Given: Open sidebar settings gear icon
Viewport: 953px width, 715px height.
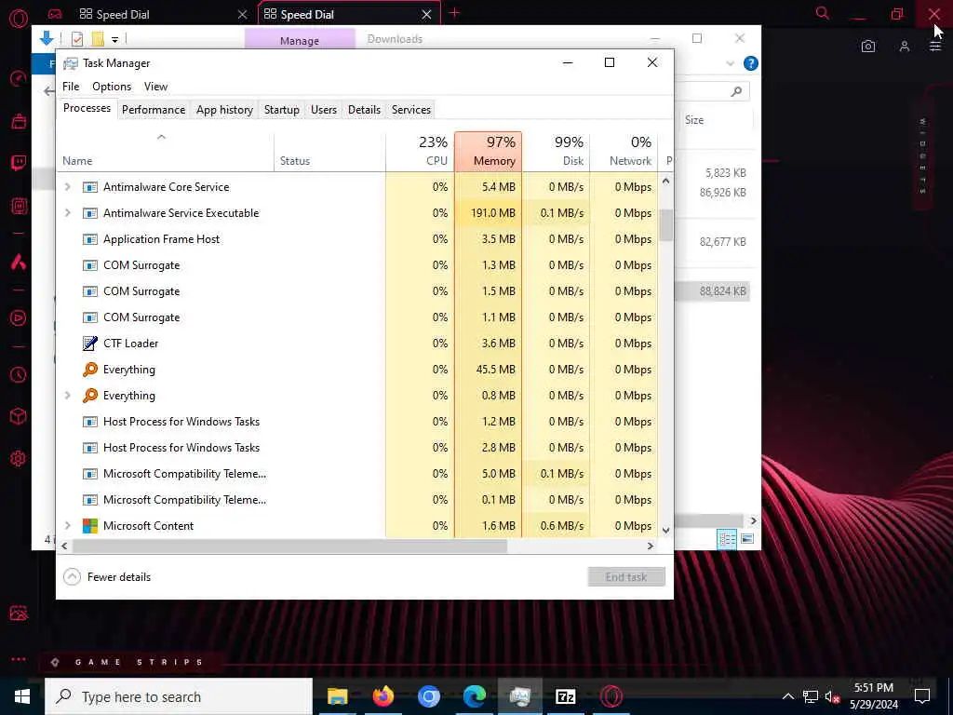Looking at the screenshot, I should coord(19,458).
